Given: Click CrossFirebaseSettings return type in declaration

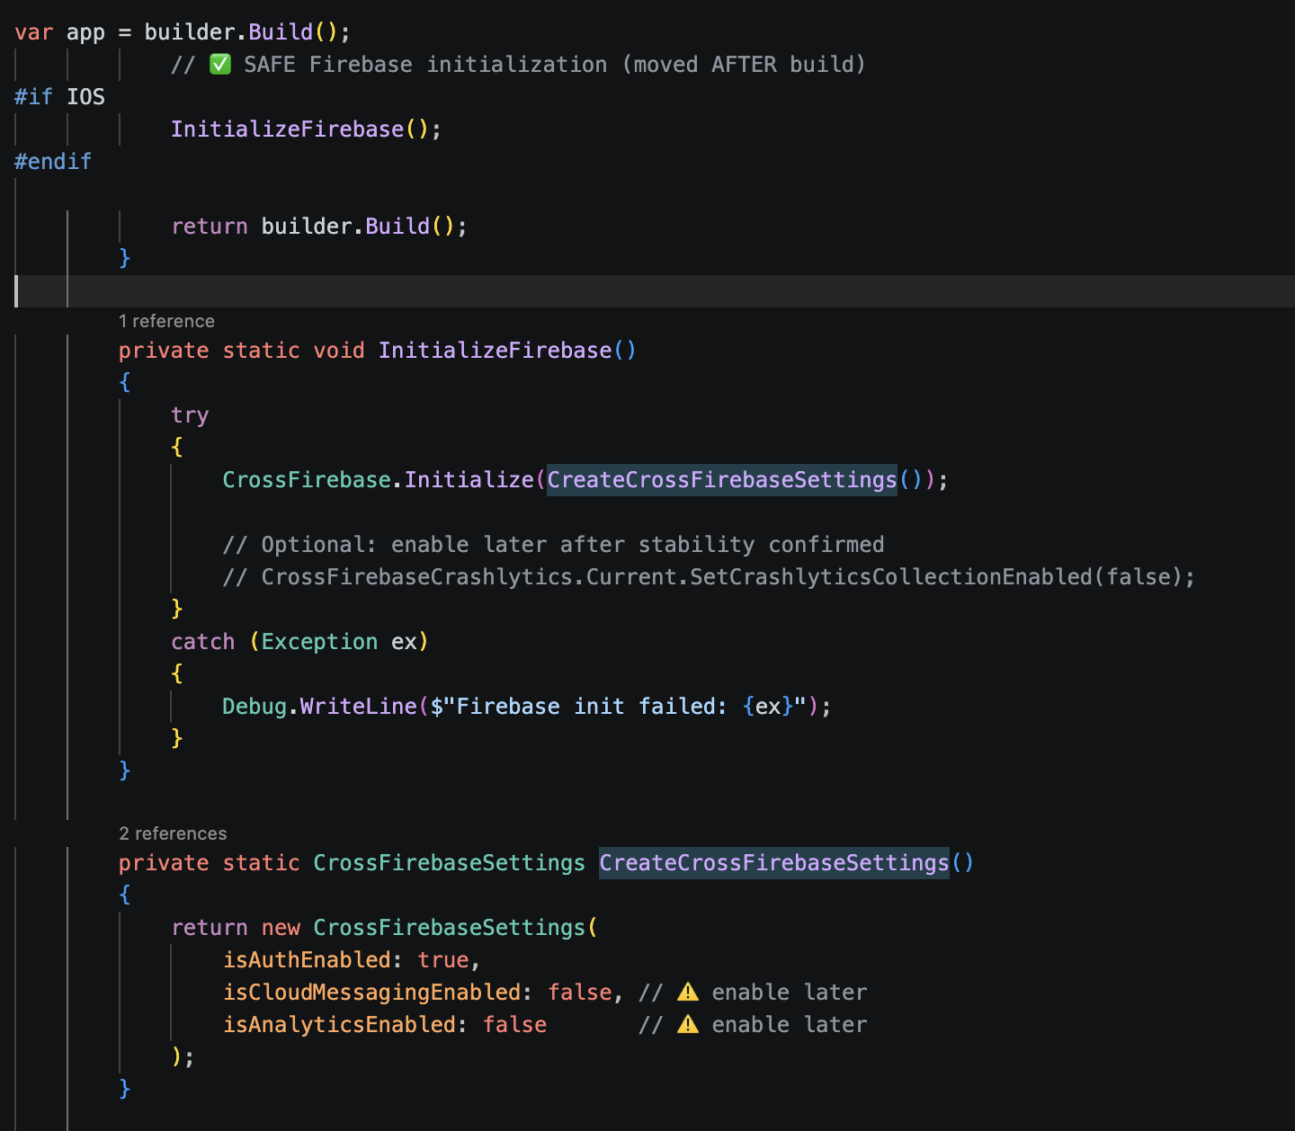Looking at the screenshot, I should pos(449,863).
